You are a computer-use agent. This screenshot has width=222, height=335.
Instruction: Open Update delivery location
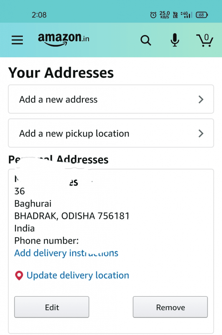coord(77,275)
